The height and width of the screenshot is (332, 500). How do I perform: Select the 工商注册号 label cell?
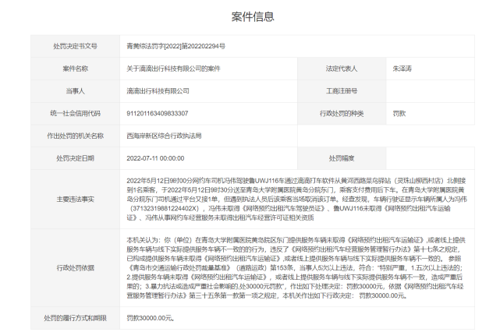point(342,91)
